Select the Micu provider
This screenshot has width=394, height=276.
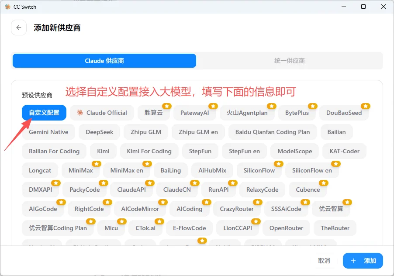(x=111, y=228)
